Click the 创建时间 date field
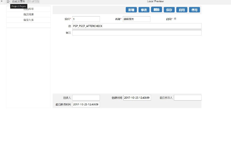The height and width of the screenshot is (152, 231). (x=137, y=98)
